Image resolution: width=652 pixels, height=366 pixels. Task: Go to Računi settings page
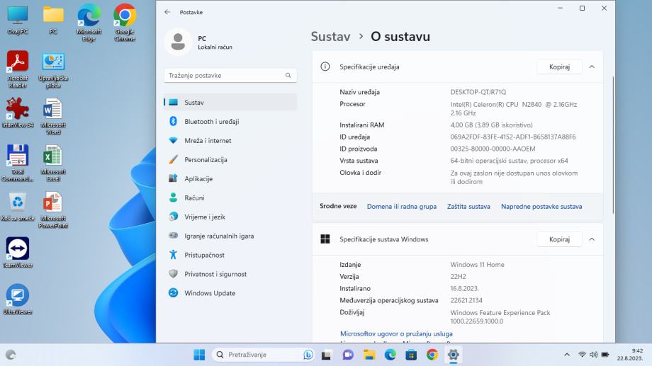194,198
